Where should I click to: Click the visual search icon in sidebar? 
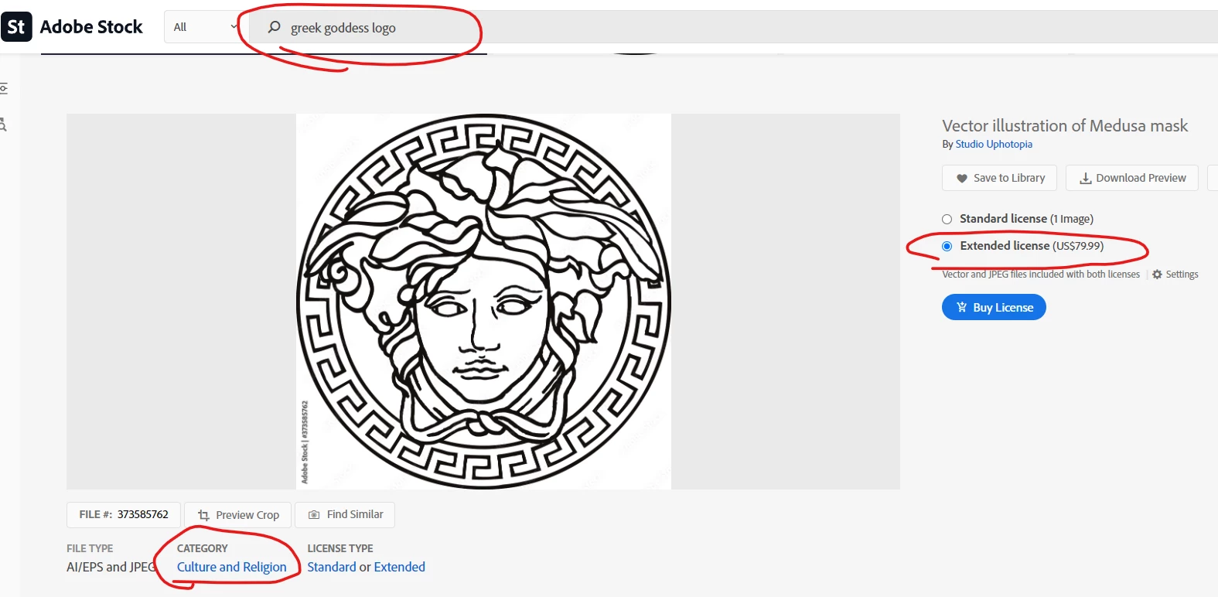[x=3, y=125]
